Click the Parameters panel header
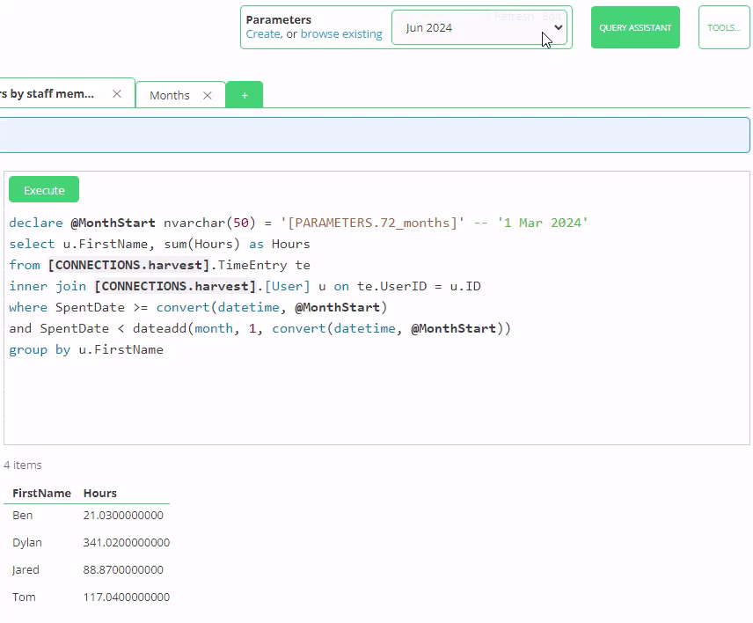 pos(278,19)
